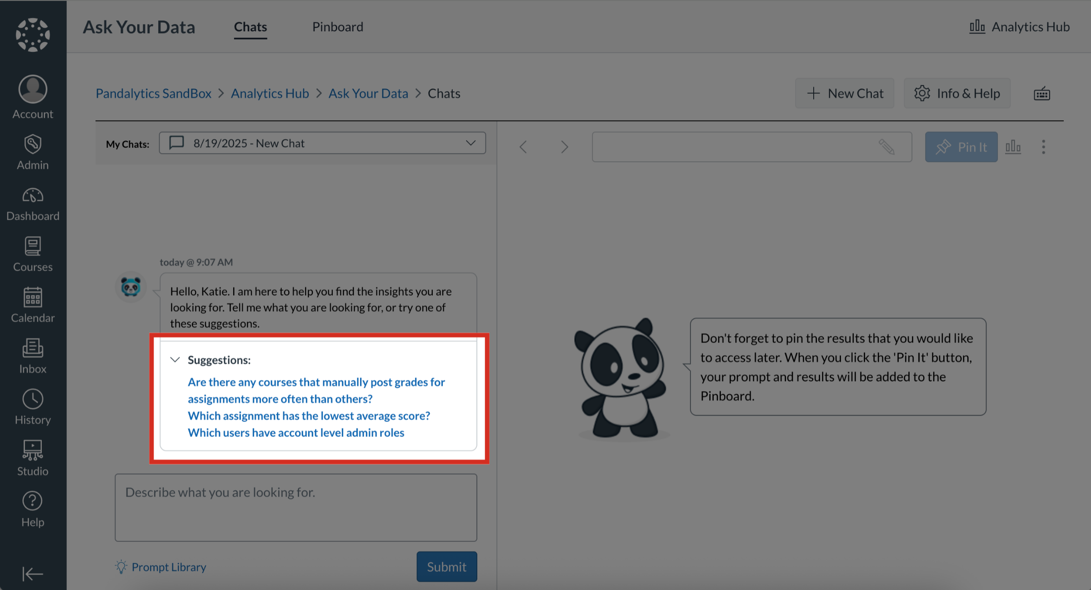This screenshot has width=1091, height=590.
Task: Open the three-dot options menu
Action: [1043, 147]
